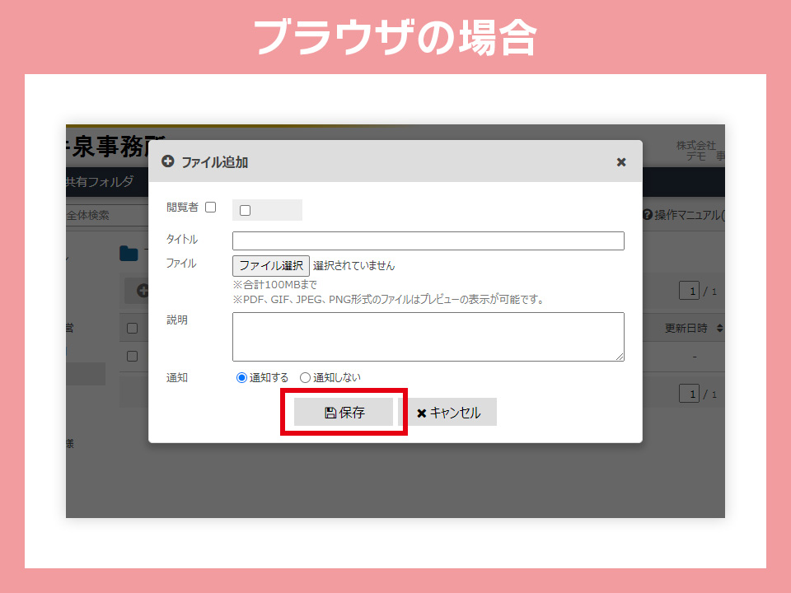Click inside the 説明 description textarea

tap(428, 336)
